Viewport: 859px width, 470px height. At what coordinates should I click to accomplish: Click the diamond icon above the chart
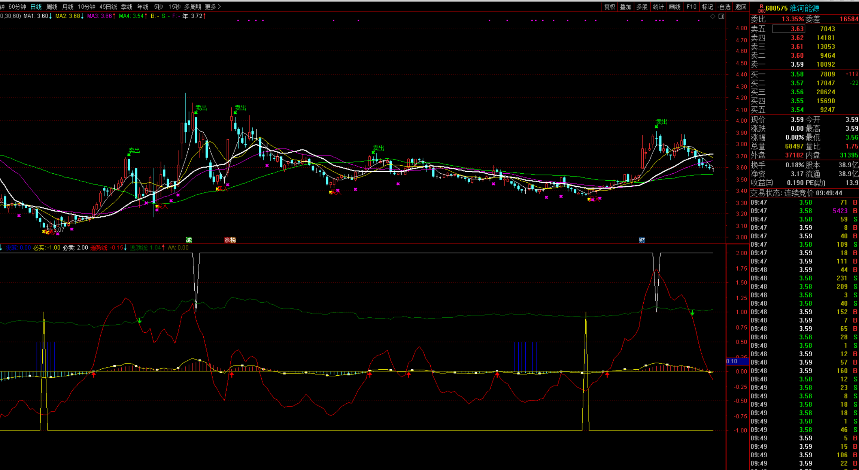[713, 16]
